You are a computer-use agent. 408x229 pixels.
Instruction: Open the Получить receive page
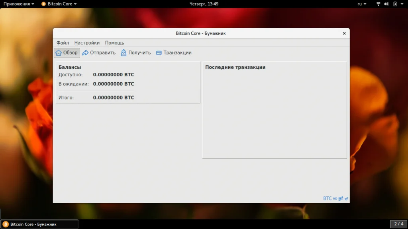[135, 53]
